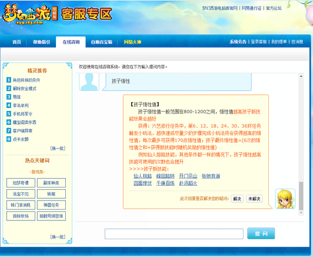313x257 pixels.
Task: Click the user avatar beside 孩子悟性 message
Action: tap(89, 82)
